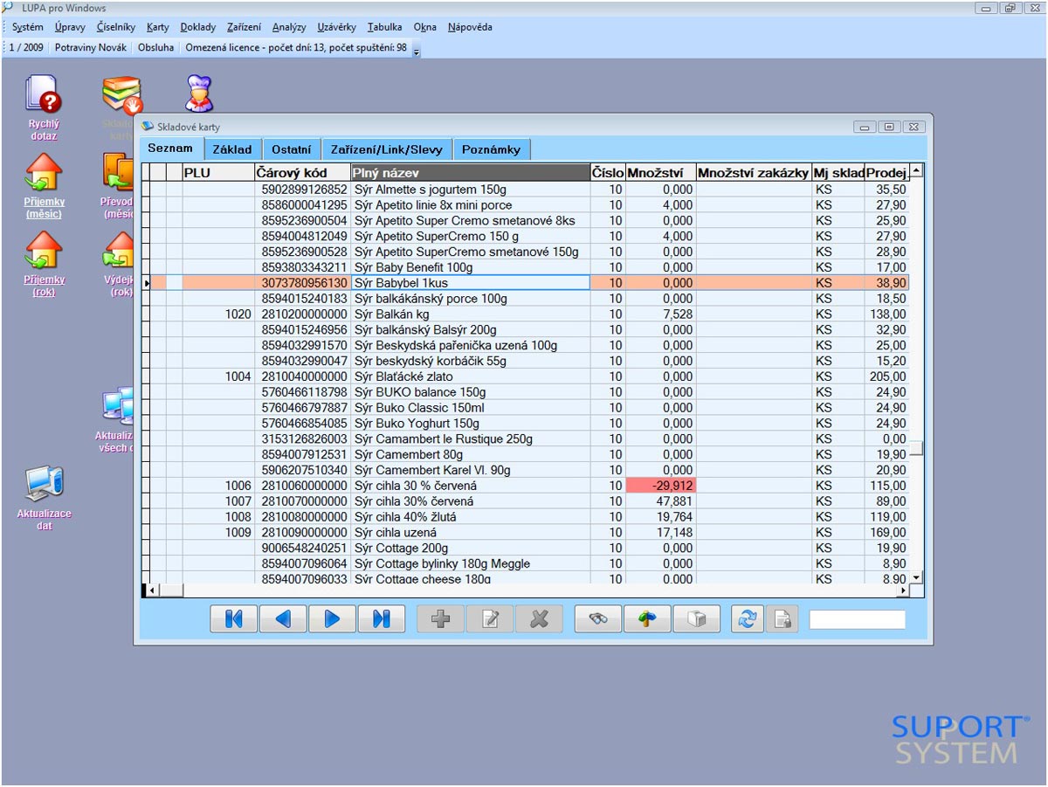
Task: Open the Nápověda menu
Action: click(470, 27)
